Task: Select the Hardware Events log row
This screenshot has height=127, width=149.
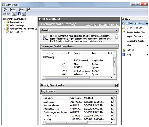Action: tap(78, 105)
